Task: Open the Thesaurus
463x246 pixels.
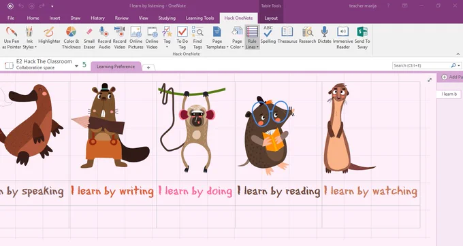Action: point(287,35)
